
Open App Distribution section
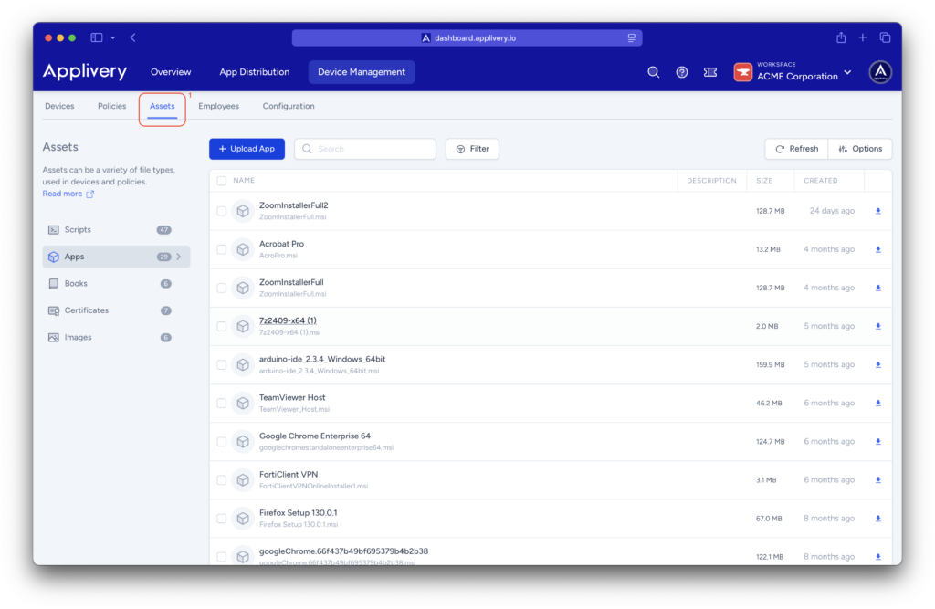(255, 72)
